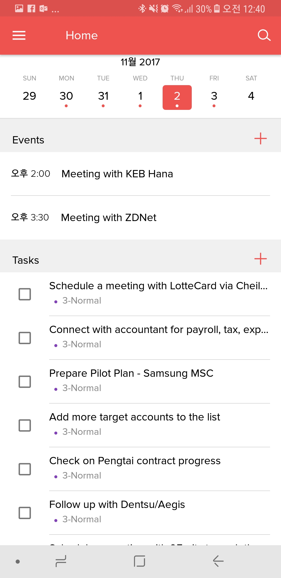Tap the search magnifier icon

(x=264, y=35)
